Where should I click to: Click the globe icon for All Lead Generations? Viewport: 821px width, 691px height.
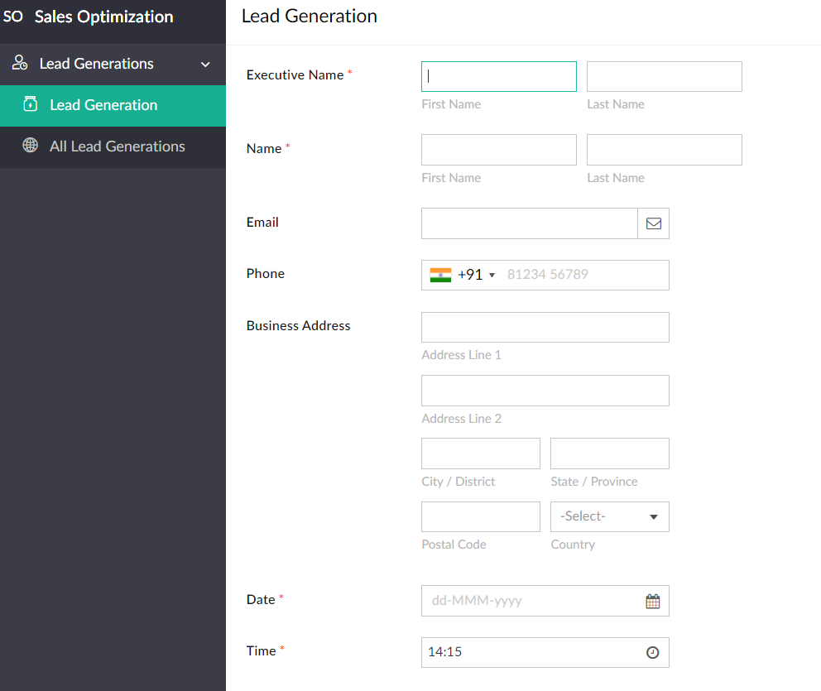click(x=31, y=146)
